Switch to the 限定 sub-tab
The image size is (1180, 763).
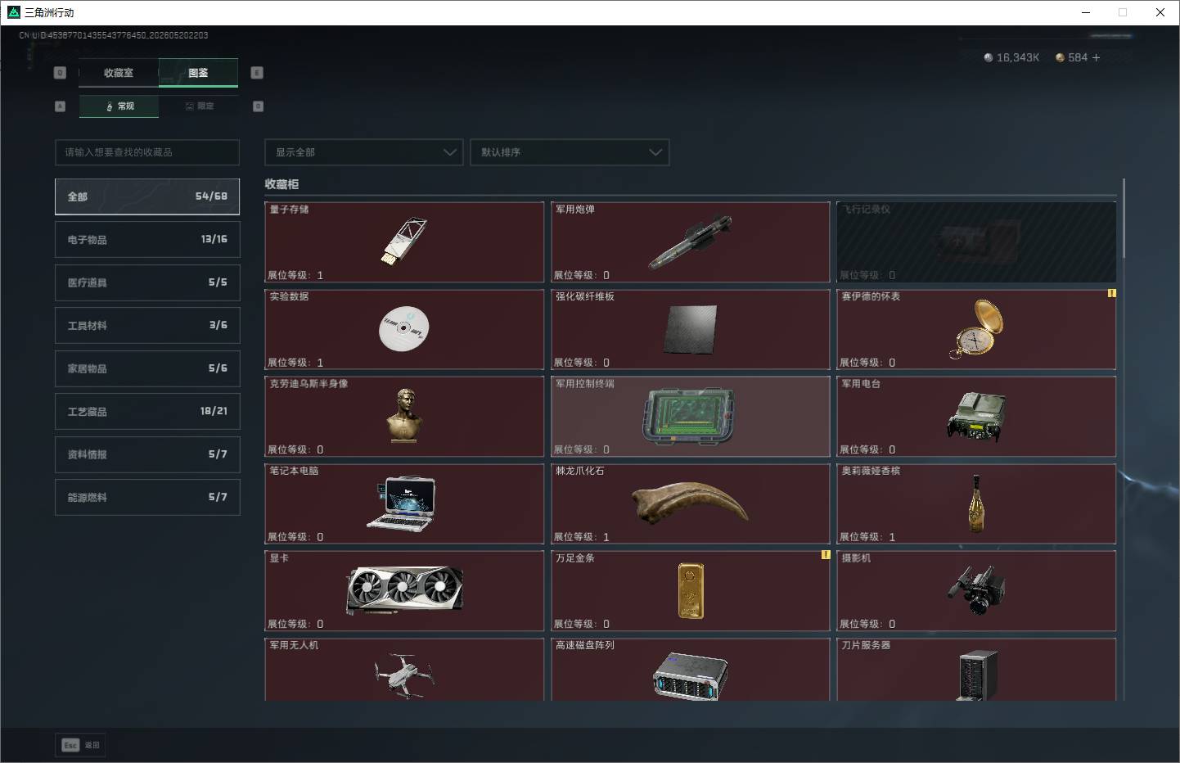tap(199, 106)
